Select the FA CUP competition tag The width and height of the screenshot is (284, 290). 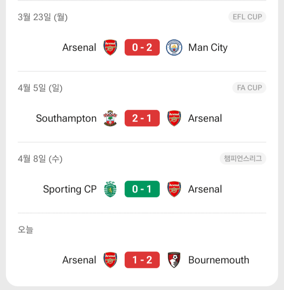pyautogui.click(x=249, y=88)
